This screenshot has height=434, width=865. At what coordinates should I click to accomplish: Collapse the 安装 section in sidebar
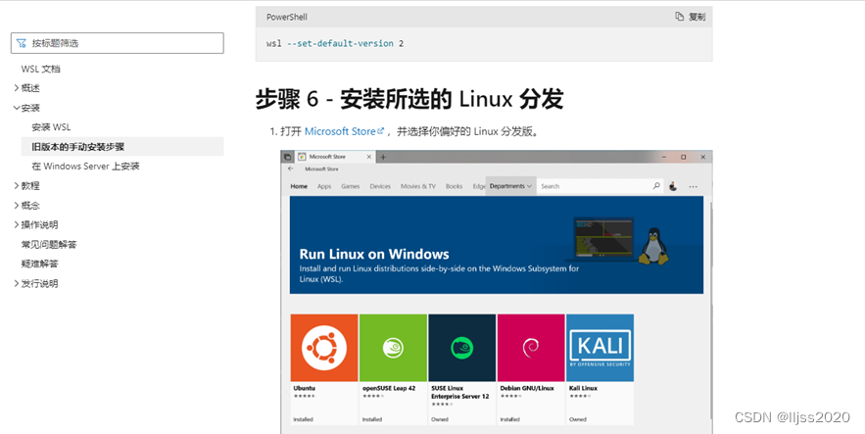(26, 108)
